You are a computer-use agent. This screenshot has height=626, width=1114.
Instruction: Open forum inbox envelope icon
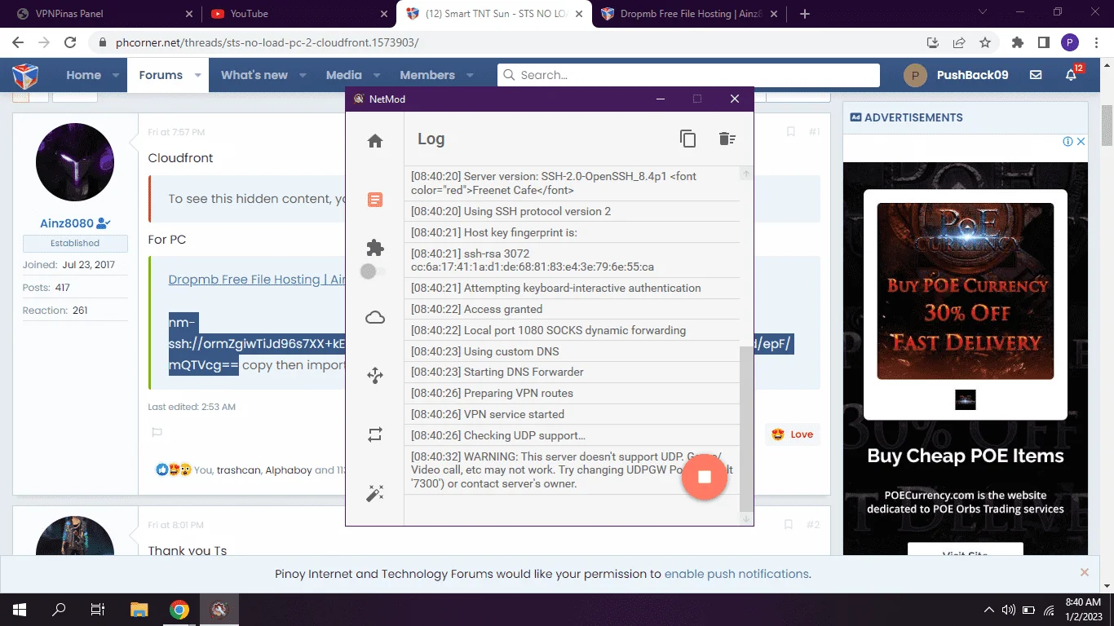click(1036, 75)
